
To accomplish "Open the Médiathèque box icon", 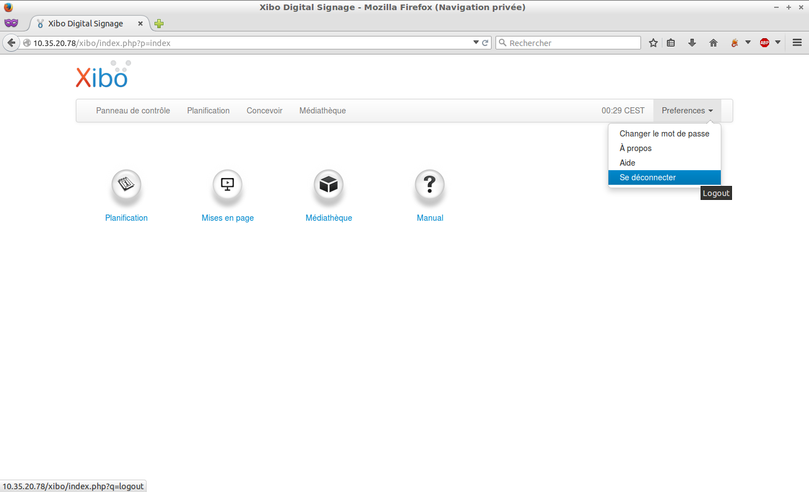I will [x=329, y=184].
